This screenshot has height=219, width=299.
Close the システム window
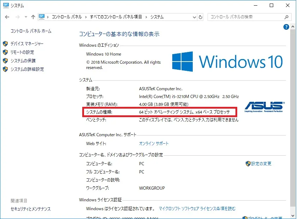click(x=288, y=5)
